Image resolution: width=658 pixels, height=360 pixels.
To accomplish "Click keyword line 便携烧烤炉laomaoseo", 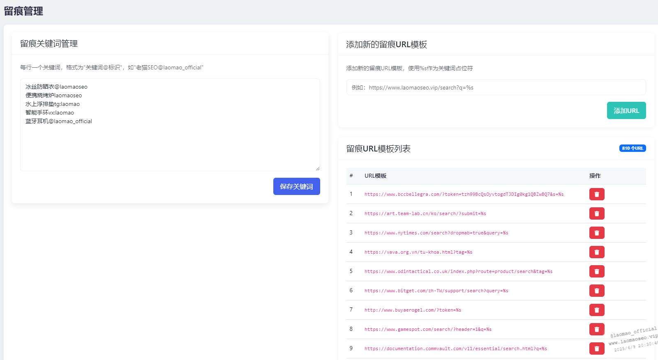I will [x=53, y=95].
